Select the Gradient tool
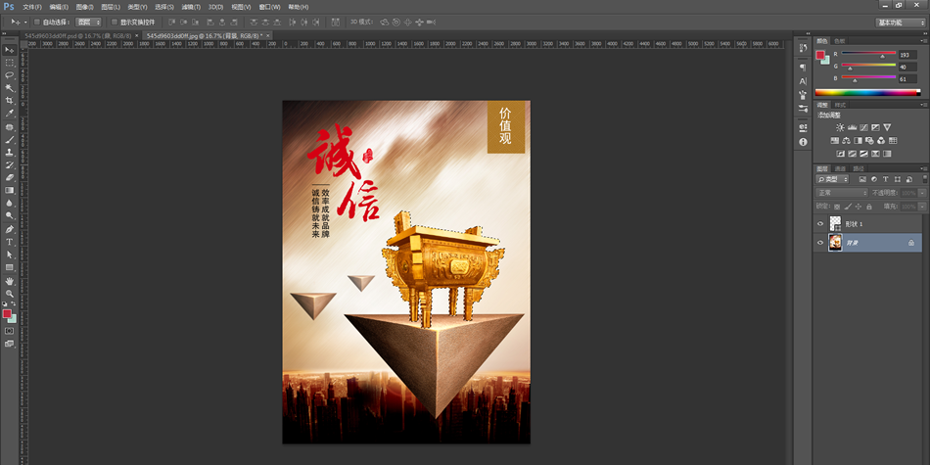The width and height of the screenshot is (930, 465). [x=10, y=190]
